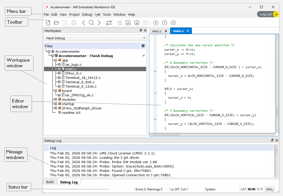
Task: Open Find with magnifier icon
Action: click(92, 23)
